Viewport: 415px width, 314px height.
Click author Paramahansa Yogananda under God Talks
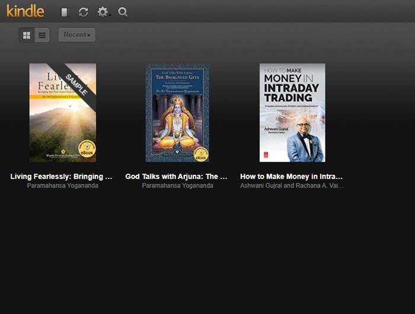pyautogui.click(x=178, y=185)
